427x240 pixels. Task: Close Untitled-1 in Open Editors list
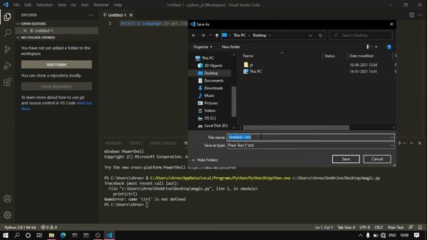point(25,31)
